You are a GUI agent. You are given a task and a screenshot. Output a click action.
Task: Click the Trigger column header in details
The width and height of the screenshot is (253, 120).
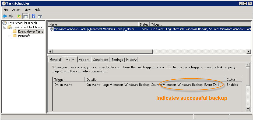69,80
